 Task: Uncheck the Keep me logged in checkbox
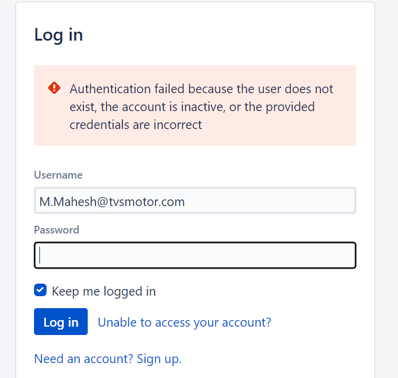(x=40, y=290)
